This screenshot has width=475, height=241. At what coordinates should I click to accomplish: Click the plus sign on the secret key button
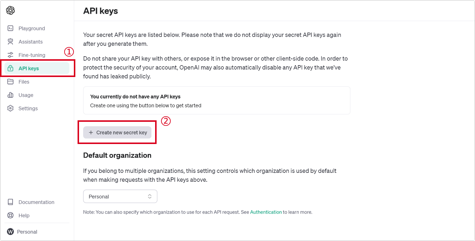coord(91,132)
